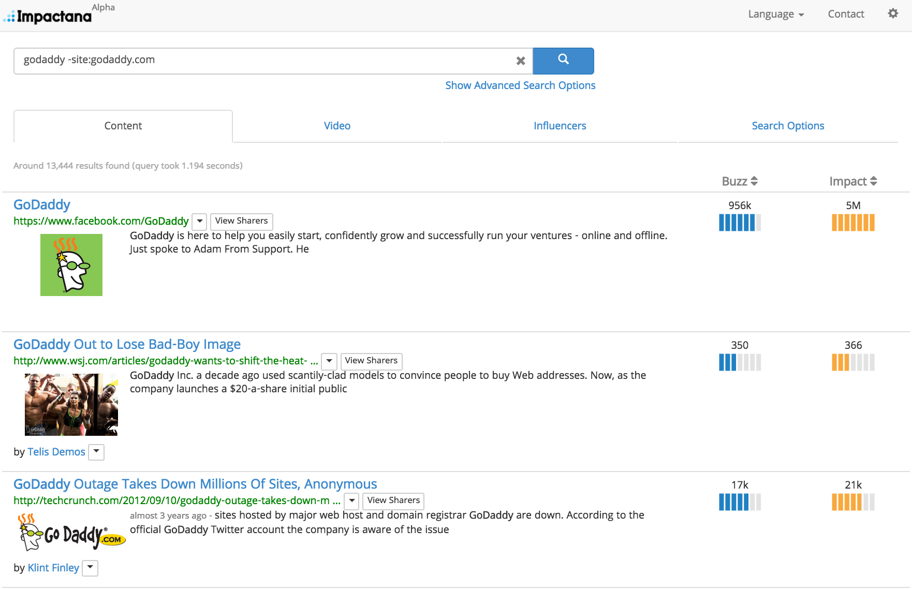Click the 21k Impact bar indicator

pyautogui.click(x=853, y=502)
